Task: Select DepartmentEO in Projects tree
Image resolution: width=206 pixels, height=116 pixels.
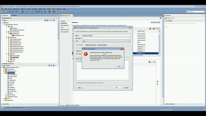Action: click(16, 56)
